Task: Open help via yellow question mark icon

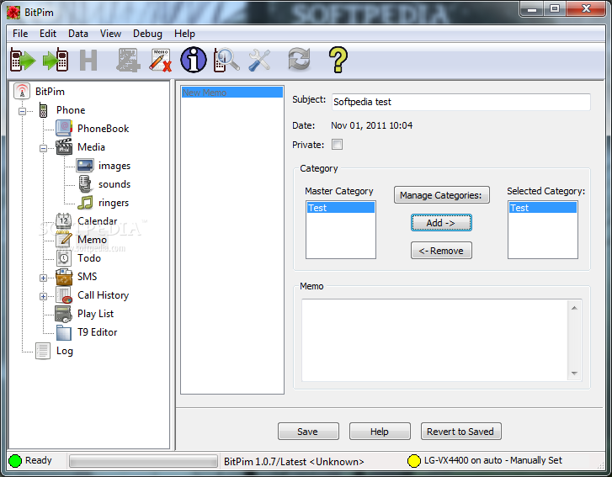Action: pyautogui.click(x=338, y=60)
